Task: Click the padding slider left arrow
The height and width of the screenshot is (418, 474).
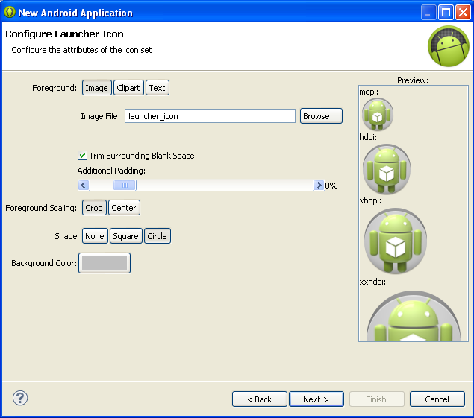Action: click(84, 185)
